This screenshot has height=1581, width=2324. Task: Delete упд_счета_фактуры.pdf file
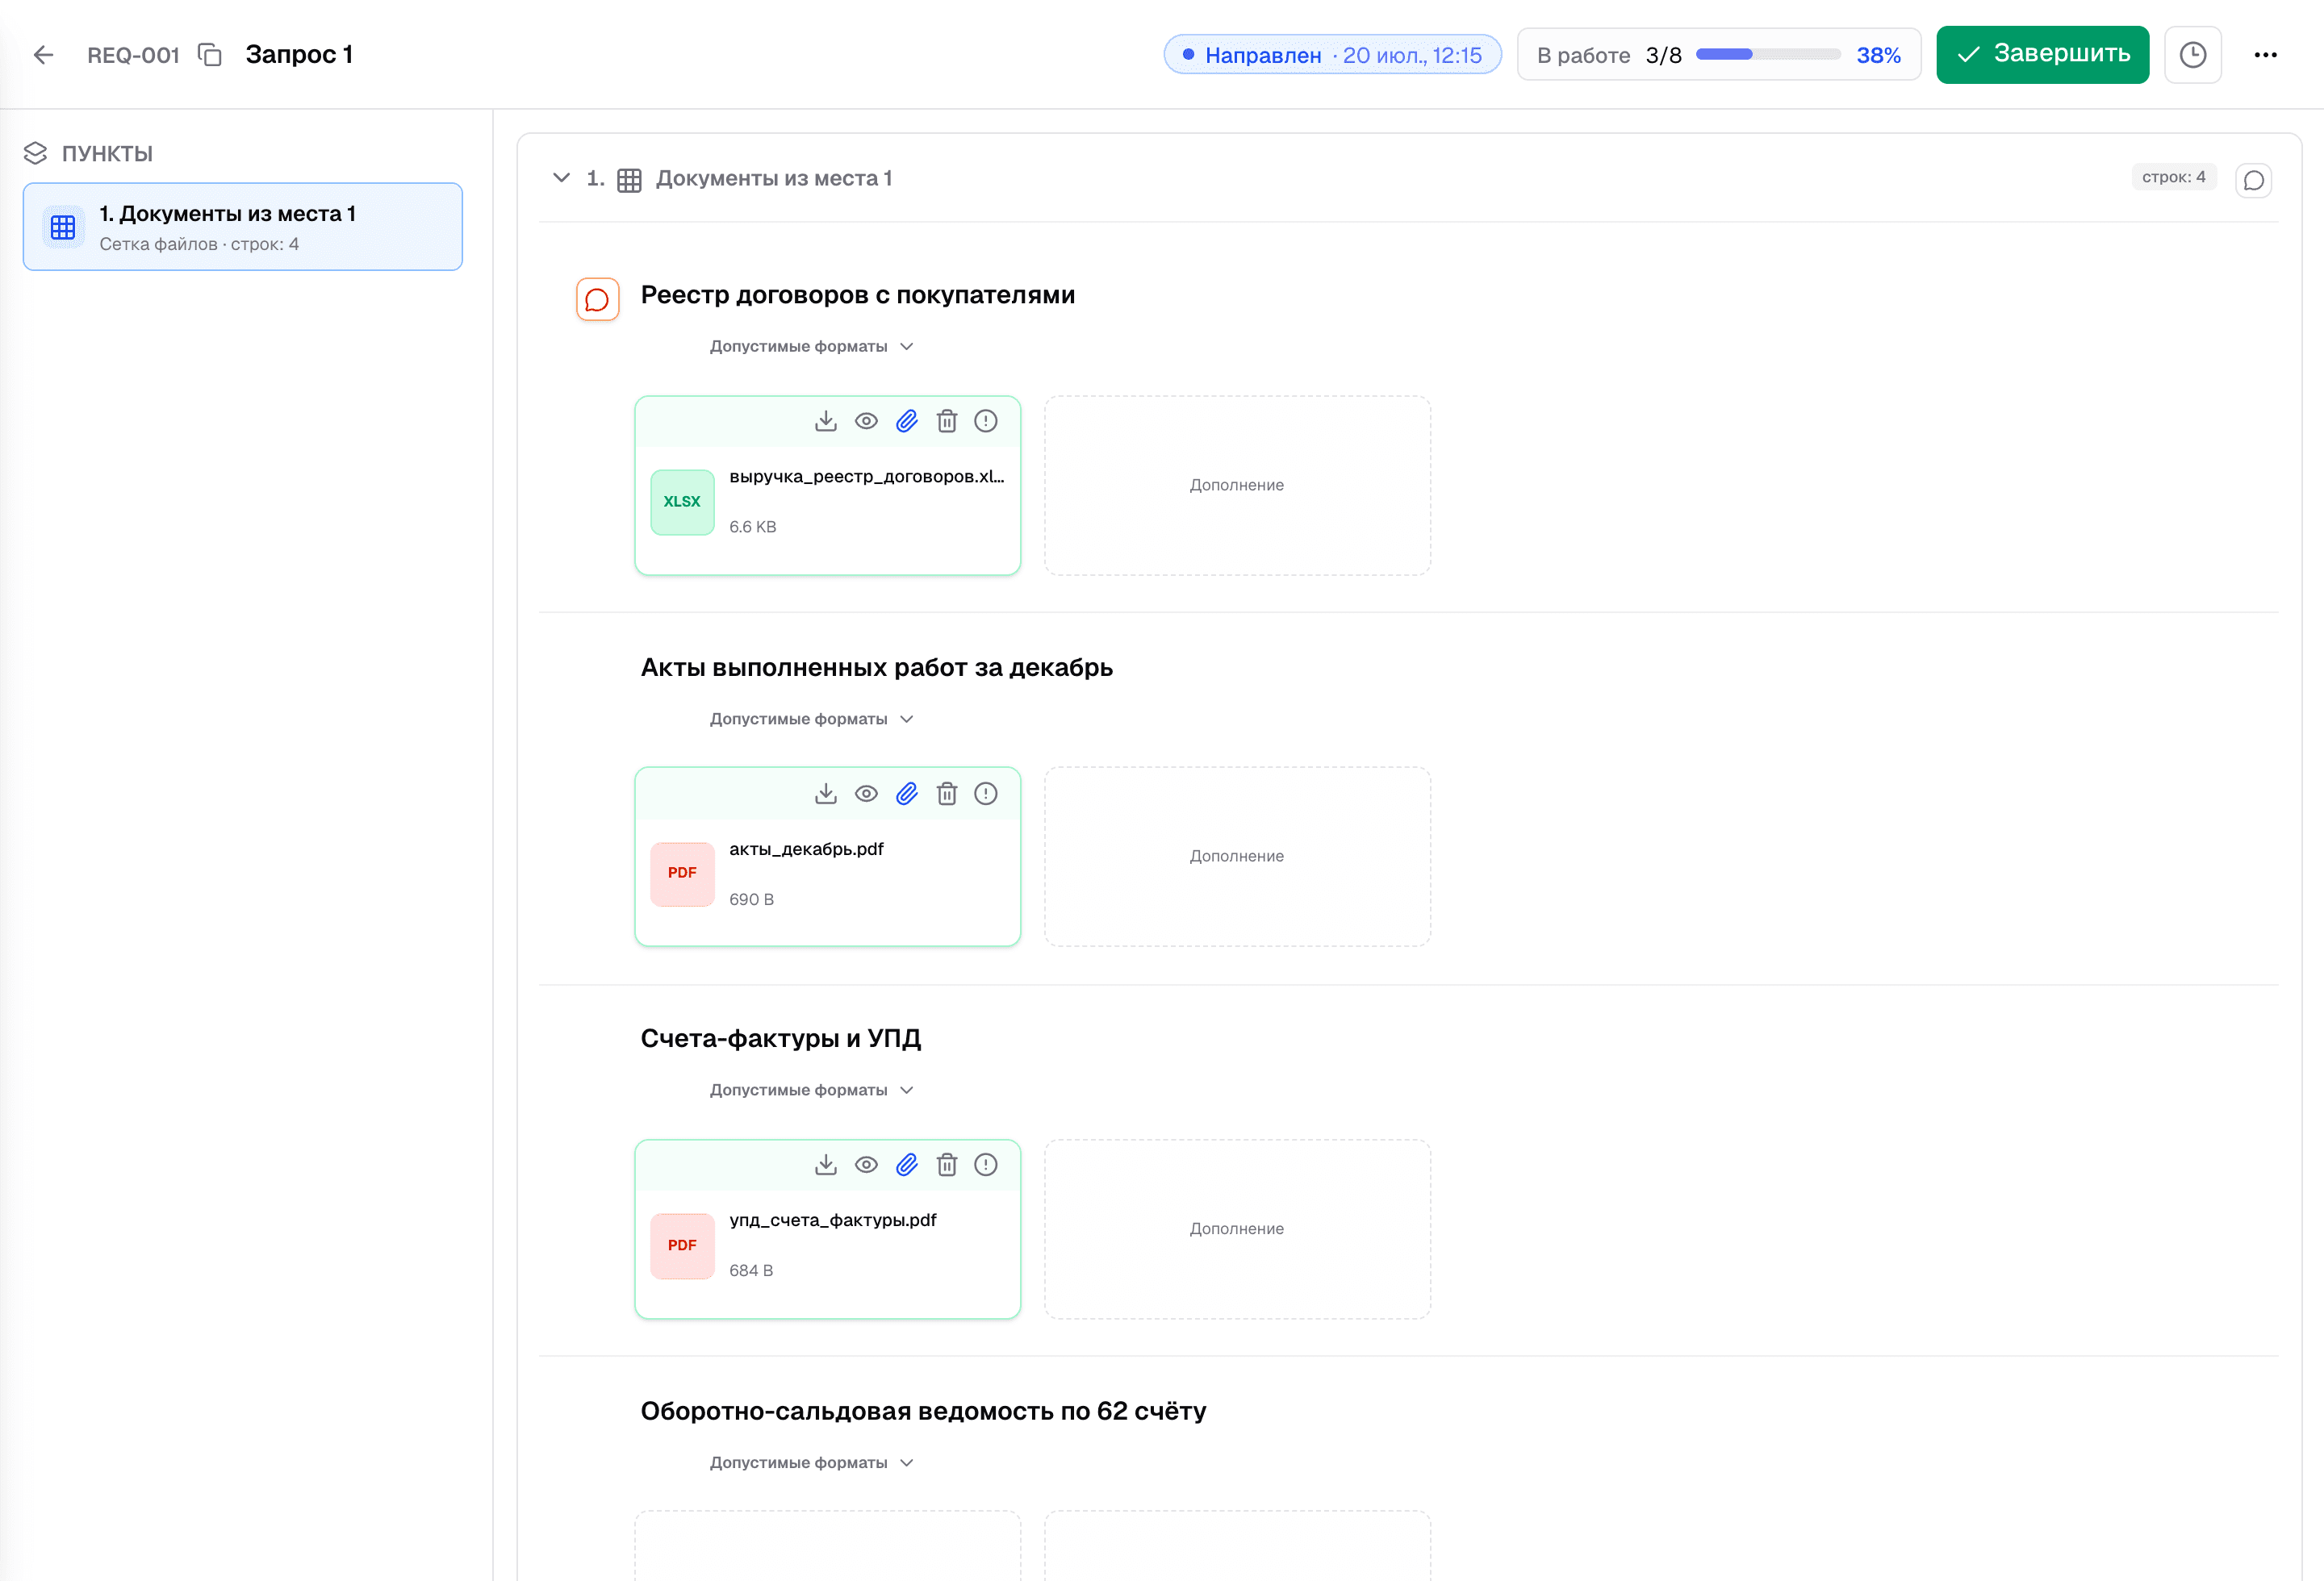coord(947,1164)
